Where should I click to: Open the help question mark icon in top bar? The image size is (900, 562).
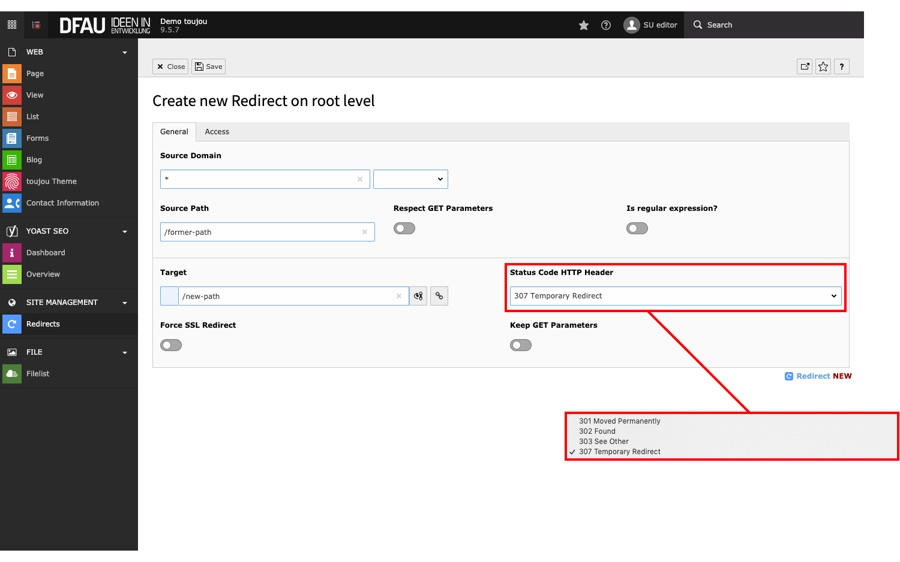pos(606,25)
